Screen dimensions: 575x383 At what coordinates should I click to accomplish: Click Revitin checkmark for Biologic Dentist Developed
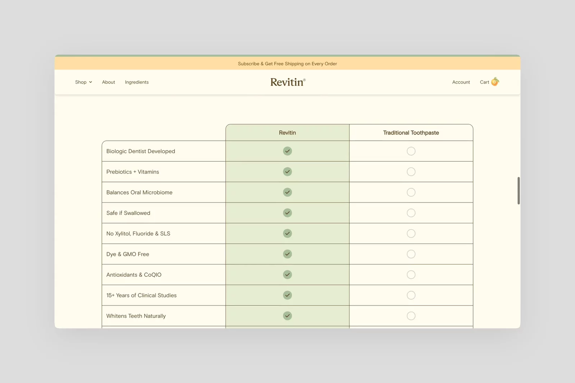point(287,151)
